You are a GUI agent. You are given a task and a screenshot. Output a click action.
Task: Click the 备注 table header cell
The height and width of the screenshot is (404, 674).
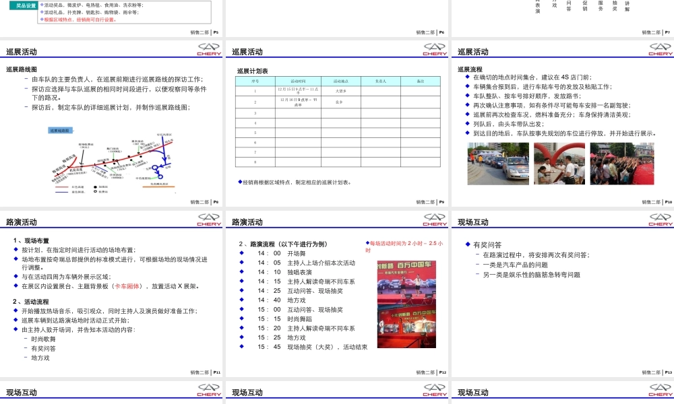coord(421,81)
